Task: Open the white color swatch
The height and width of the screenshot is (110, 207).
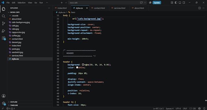Action: click(77, 67)
